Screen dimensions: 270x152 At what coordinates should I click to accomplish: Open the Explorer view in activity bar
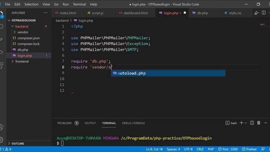1,14
